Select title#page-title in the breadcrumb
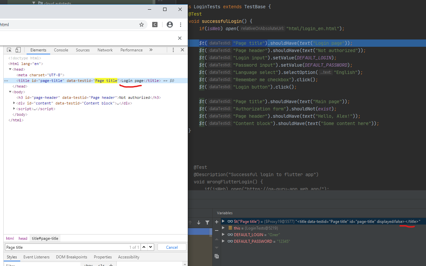The height and width of the screenshot is (266, 426). [45, 238]
